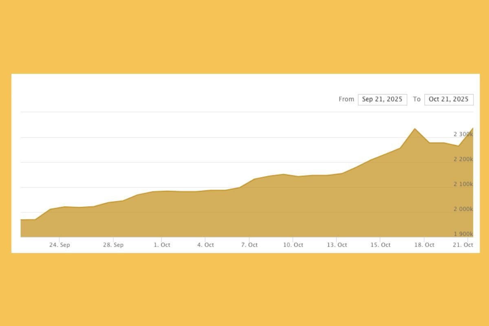Screen dimensions: 489x326
Task: Click the 2 200k y-axis label
Action: [x=463, y=159]
